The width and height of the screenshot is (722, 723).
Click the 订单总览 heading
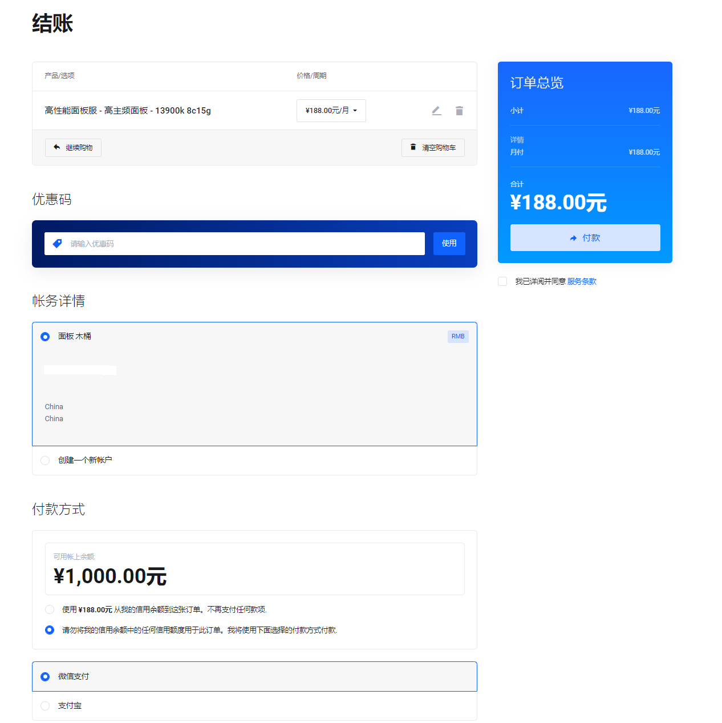[537, 83]
